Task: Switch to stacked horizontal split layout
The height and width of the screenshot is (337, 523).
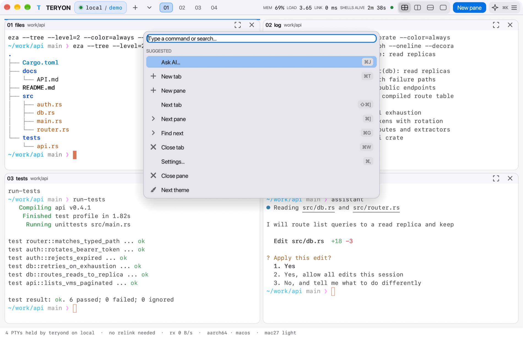Action: [x=430, y=8]
